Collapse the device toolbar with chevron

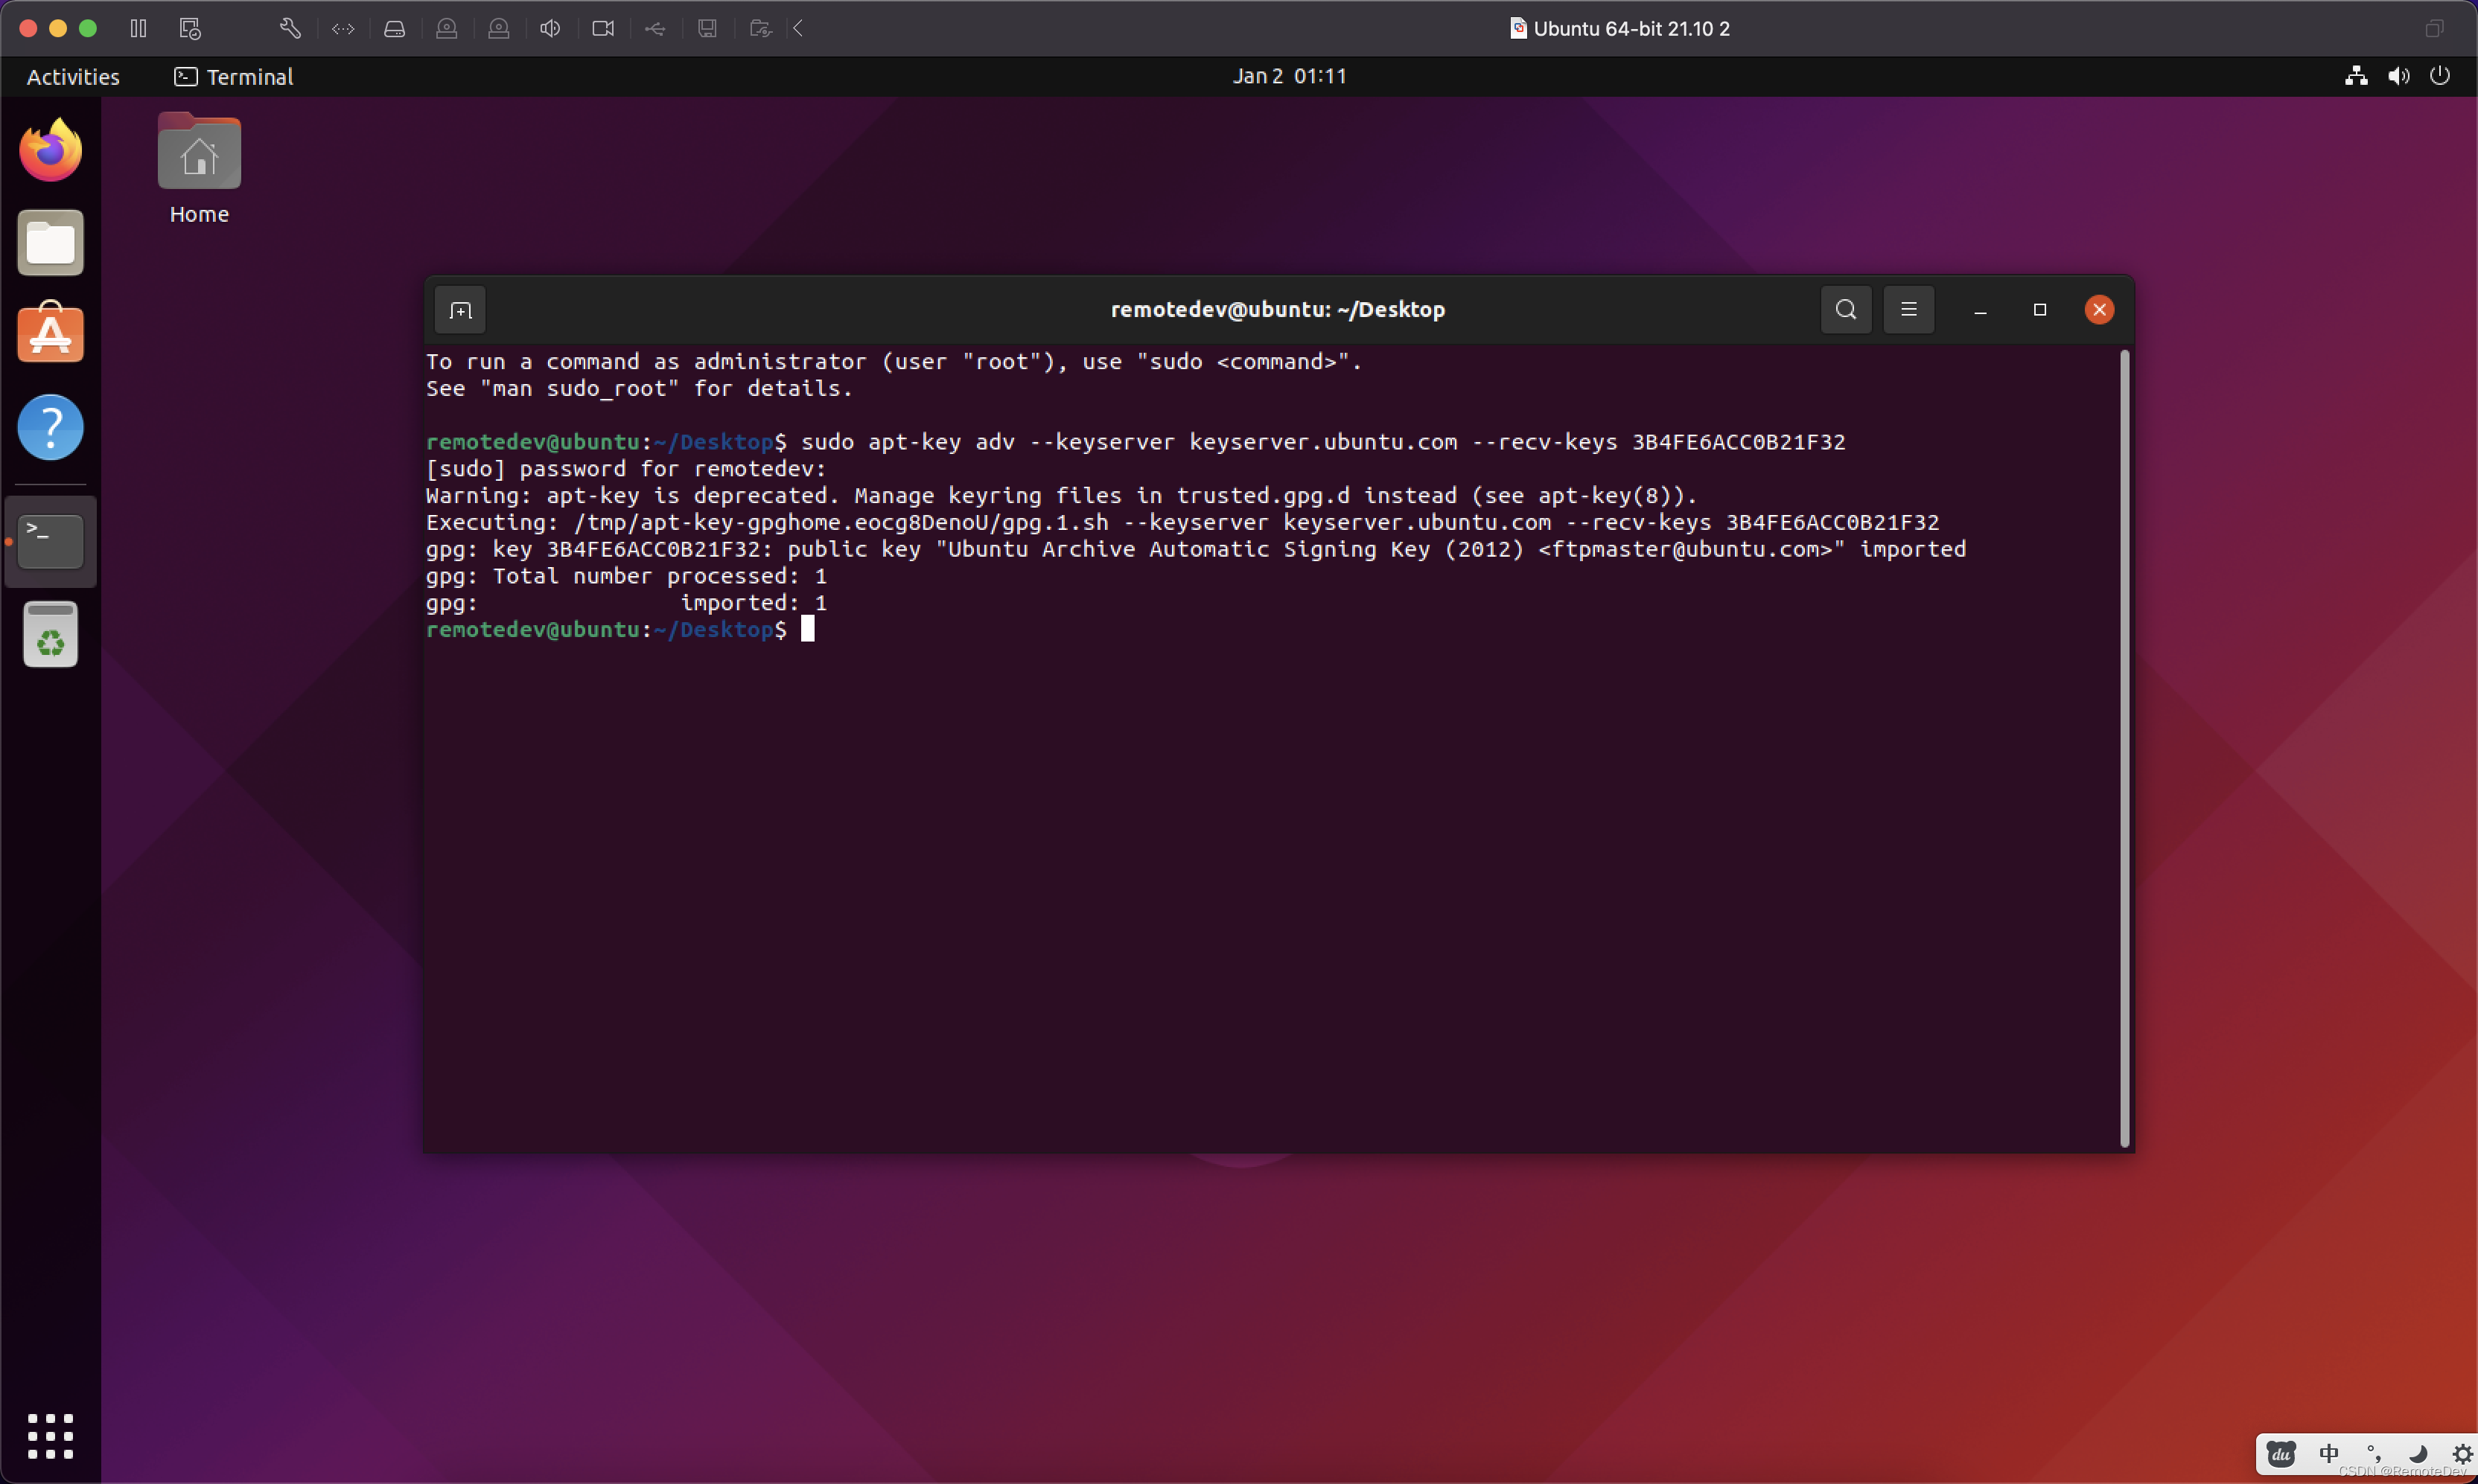[x=798, y=29]
